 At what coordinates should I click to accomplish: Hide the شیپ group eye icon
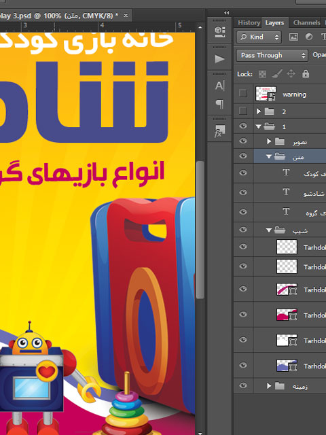click(243, 230)
